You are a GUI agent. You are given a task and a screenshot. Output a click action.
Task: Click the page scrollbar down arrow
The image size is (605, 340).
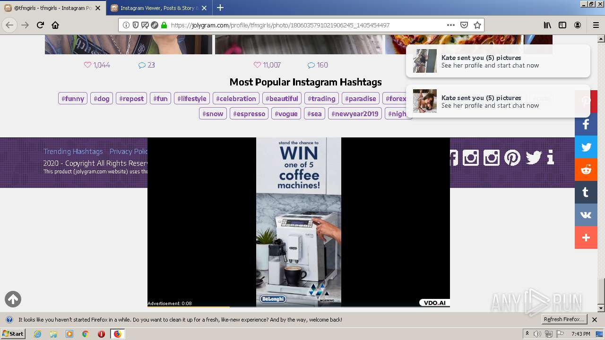coord(601,308)
